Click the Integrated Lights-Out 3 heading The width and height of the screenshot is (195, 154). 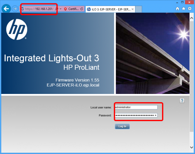click(51, 58)
